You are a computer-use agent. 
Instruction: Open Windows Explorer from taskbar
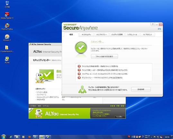pyautogui.click(x=17, y=137)
